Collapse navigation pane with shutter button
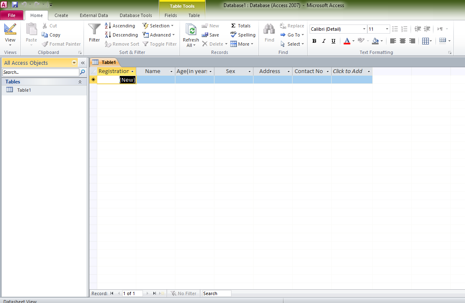 83,63
